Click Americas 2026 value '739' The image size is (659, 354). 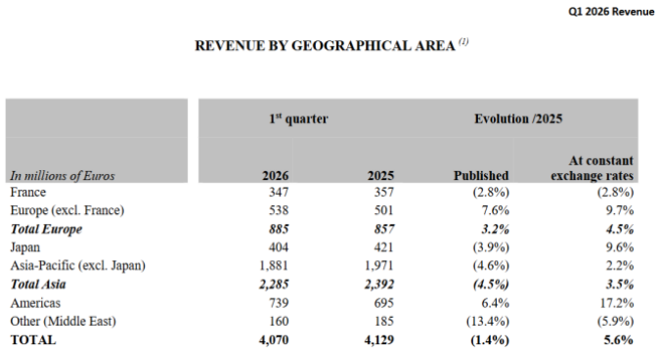[279, 303]
